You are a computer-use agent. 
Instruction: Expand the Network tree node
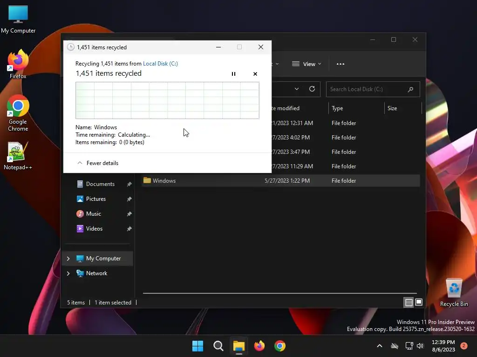pos(68,273)
